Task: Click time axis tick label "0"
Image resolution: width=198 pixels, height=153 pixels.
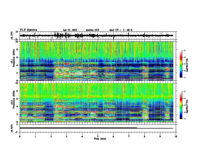Action: click(x=20, y=136)
